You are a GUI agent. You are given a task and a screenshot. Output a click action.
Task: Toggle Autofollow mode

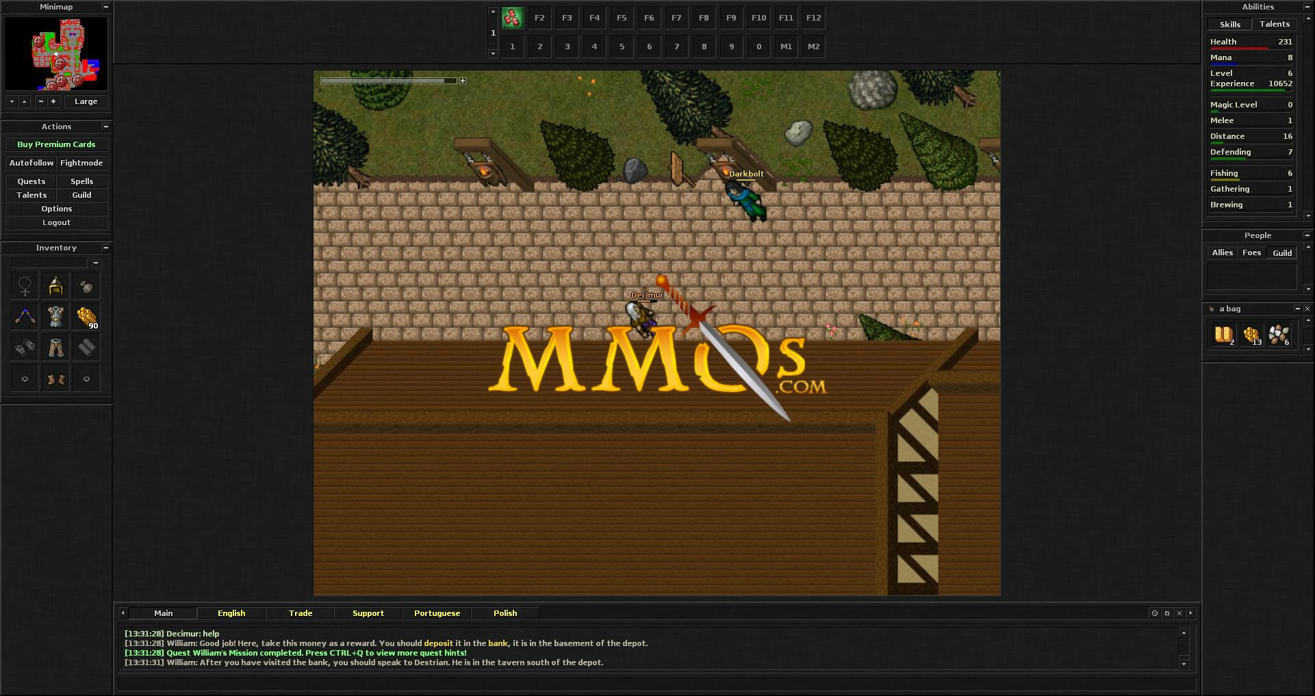31,163
